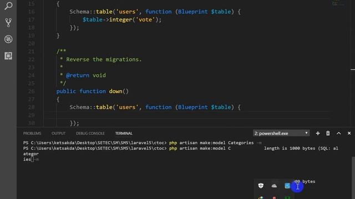Open the Extensions view
The width and height of the screenshot is (355, 199).
coord(8,56)
